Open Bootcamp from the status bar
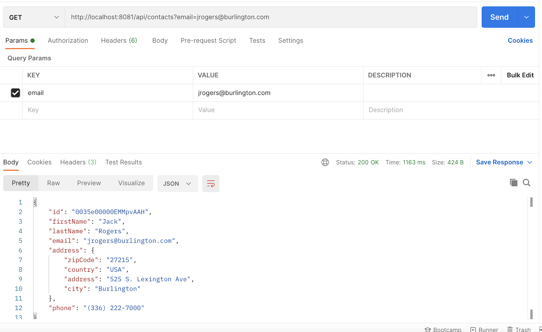This screenshot has height=332, width=542. [443, 329]
